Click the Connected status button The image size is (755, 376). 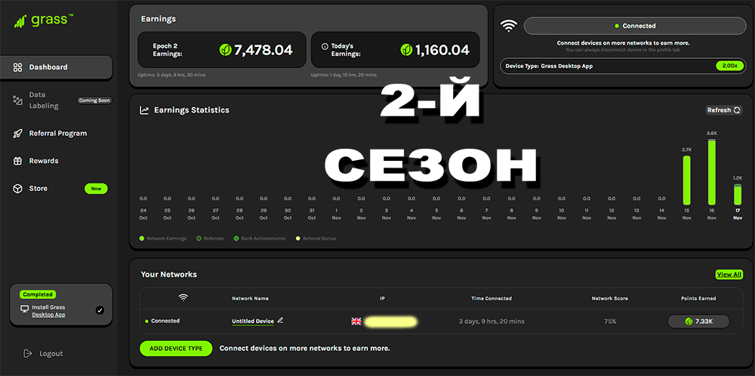[x=635, y=26]
